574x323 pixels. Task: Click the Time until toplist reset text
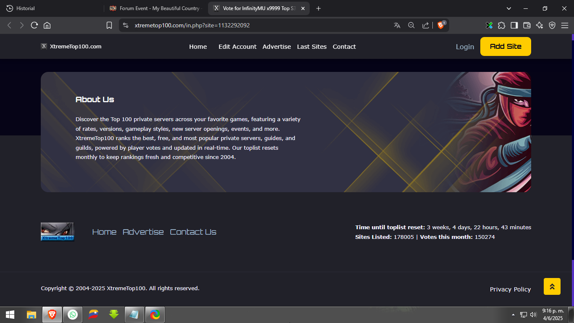click(x=443, y=227)
